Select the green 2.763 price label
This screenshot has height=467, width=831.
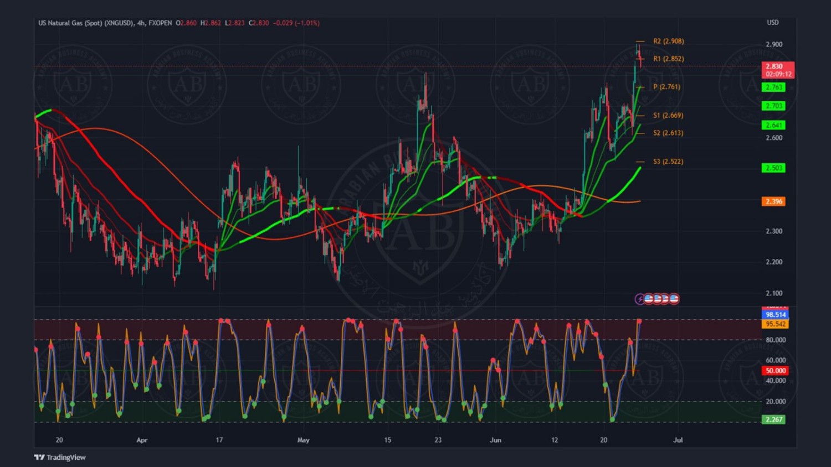[x=773, y=87]
